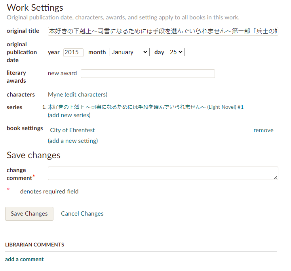Click the add new series link
291x271 pixels.
(x=69, y=115)
